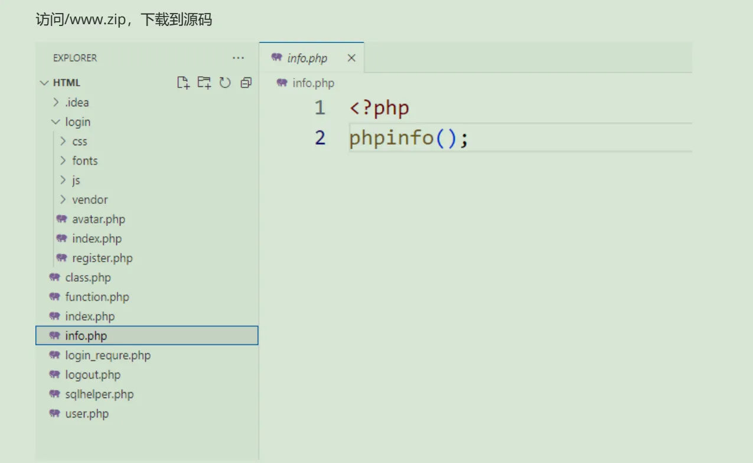Click the PHP icon beside sqlhelper.php
753x463 pixels.
click(x=55, y=394)
